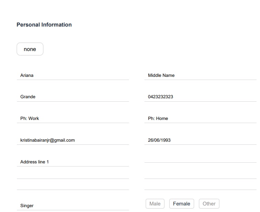The height and width of the screenshot is (212, 260).
Task: Select the phone field showing 0423232323
Action: click(200, 97)
